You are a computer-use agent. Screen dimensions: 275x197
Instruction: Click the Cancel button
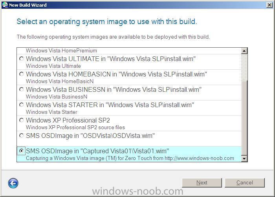245,183
